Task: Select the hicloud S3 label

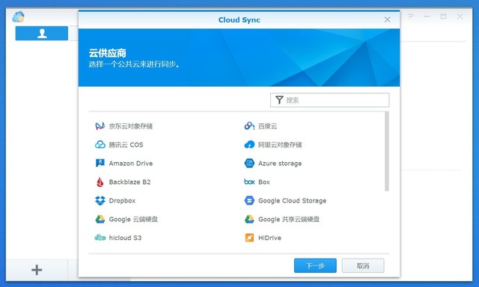Action: coord(125,238)
